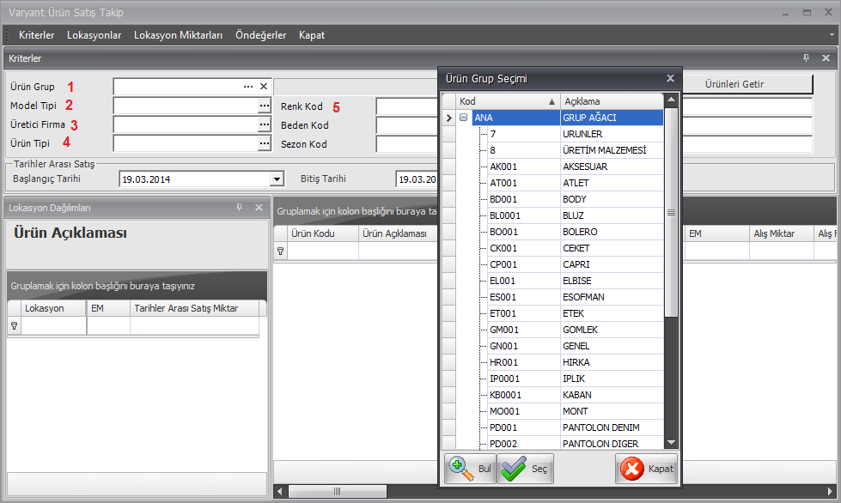This screenshot has width=841, height=503.
Task: Pin the Kriterler panel
Action: (806, 58)
